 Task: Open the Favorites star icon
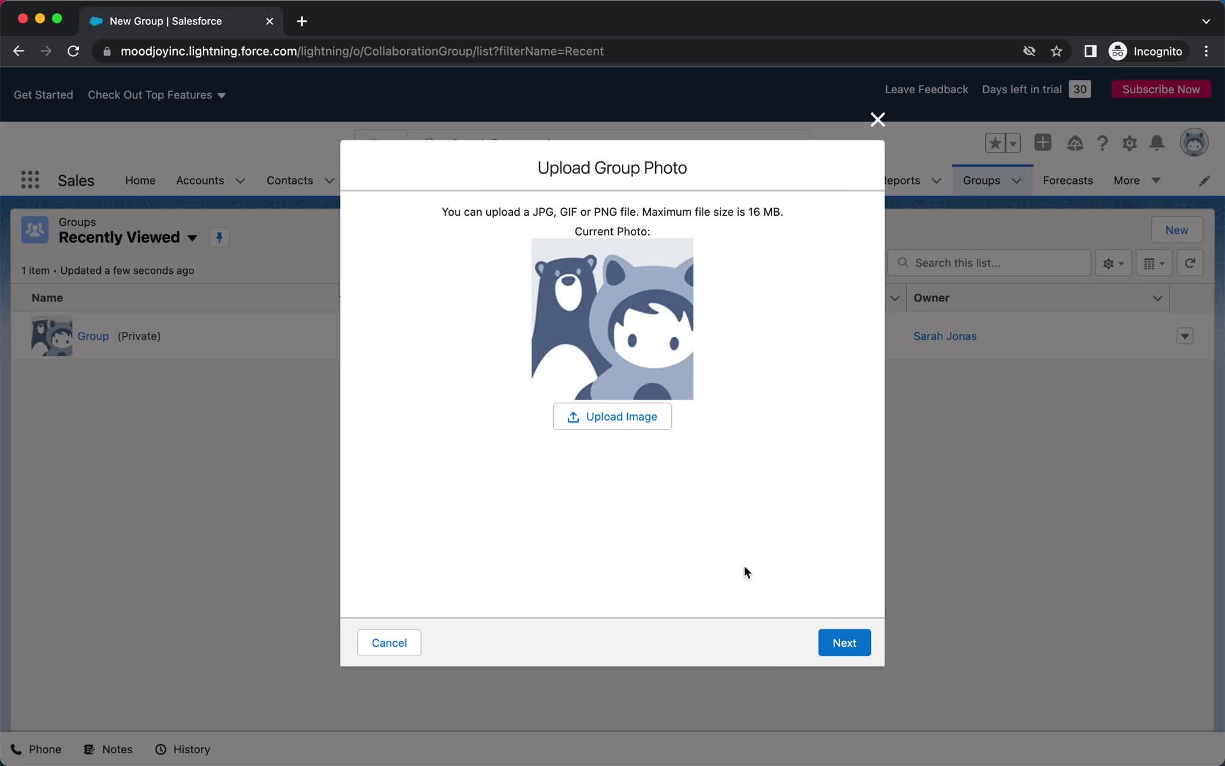coord(995,143)
